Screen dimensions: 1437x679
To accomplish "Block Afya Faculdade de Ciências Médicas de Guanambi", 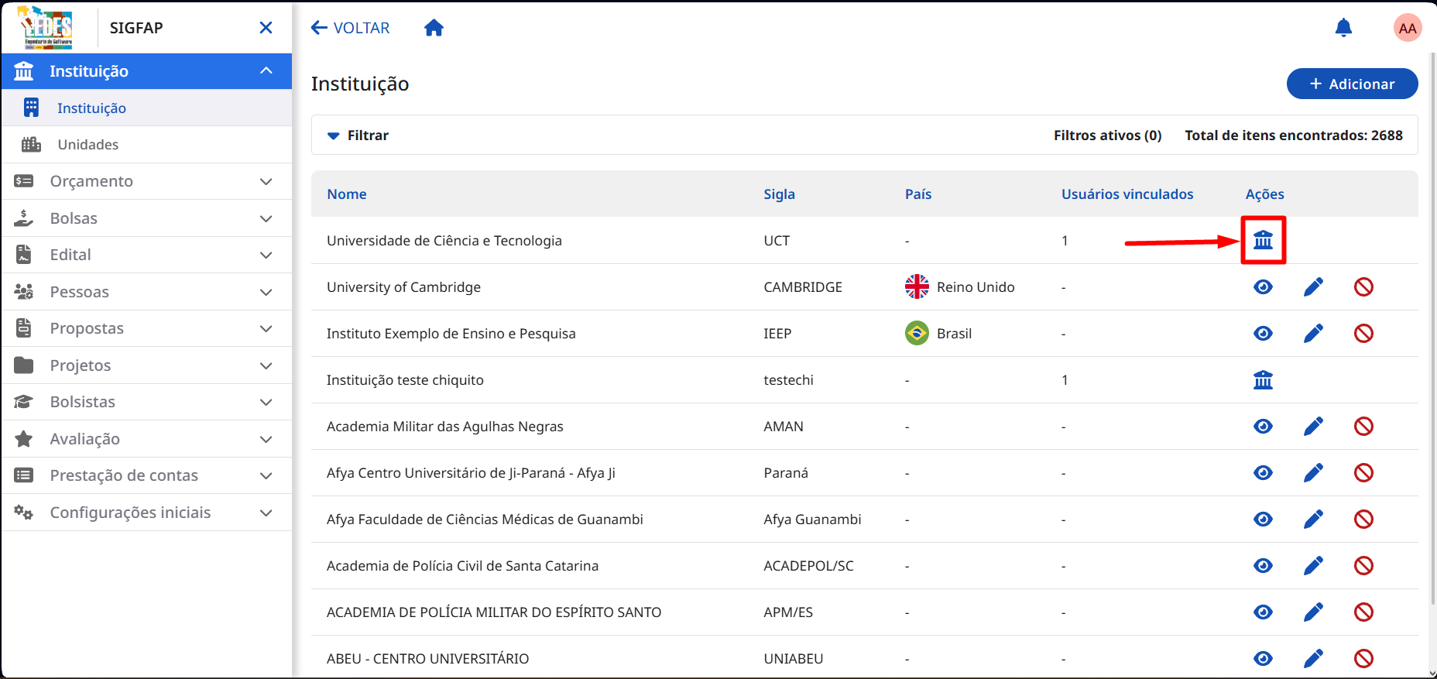I will (x=1363, y=520).
